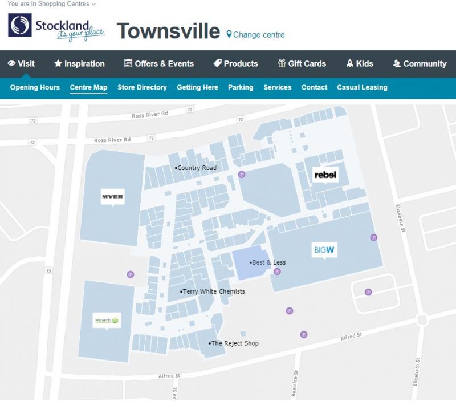Open the Offers & Events menu
Image resolution: width=456 pixels, height=405 pixels.
click(x=159, y=63)
